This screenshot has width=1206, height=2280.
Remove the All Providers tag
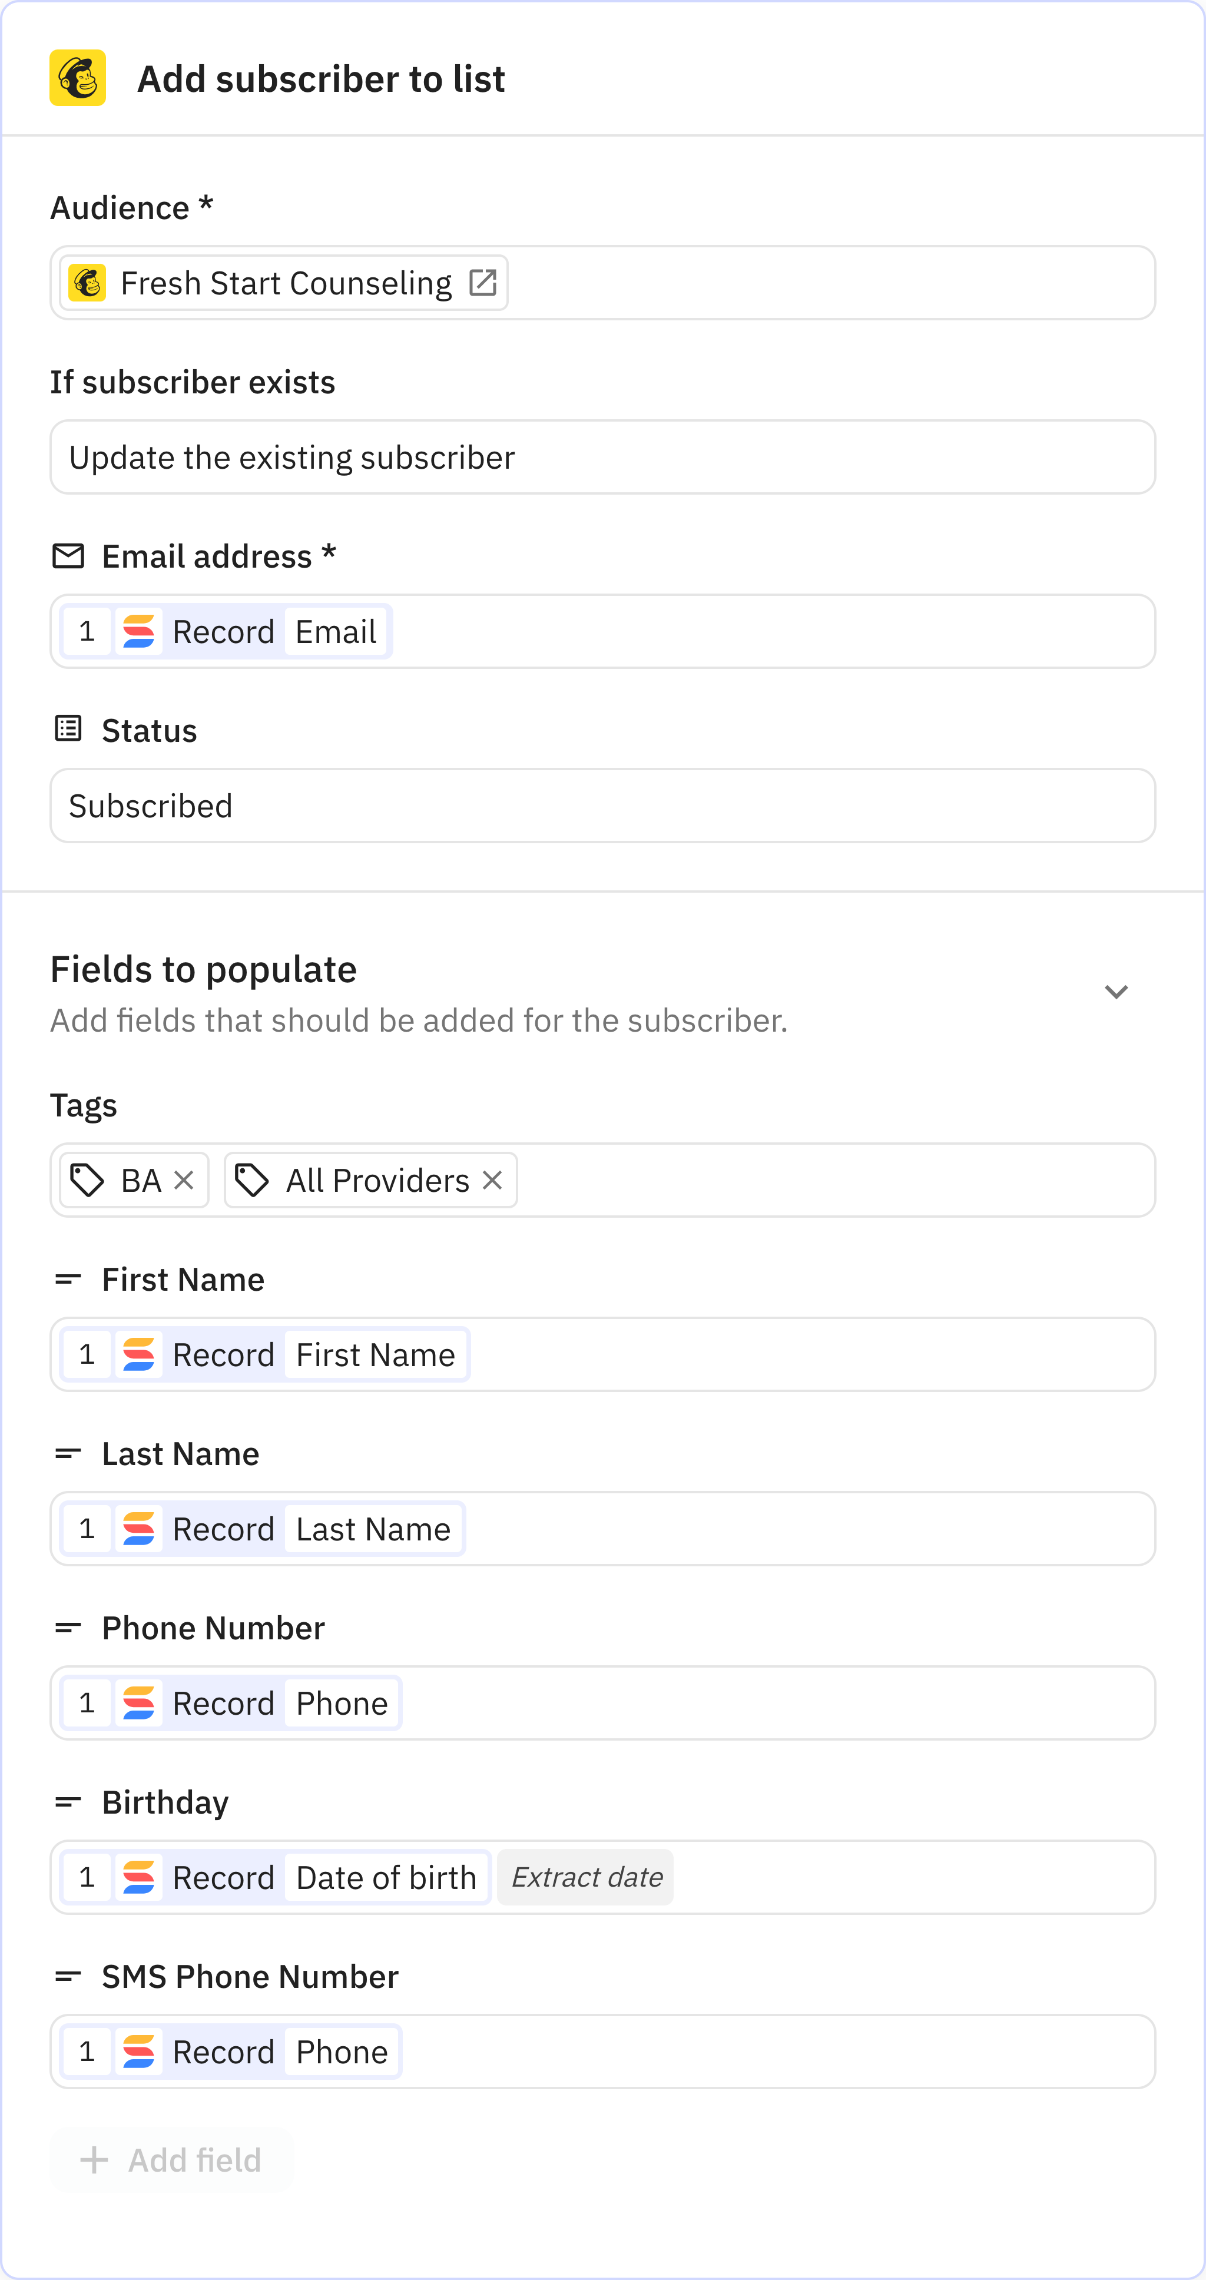tap(493, 1180)
